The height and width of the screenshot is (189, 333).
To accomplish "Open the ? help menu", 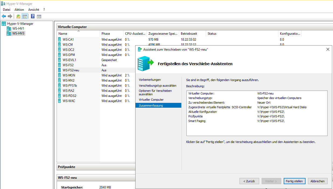I will click(x=44, y=10).
